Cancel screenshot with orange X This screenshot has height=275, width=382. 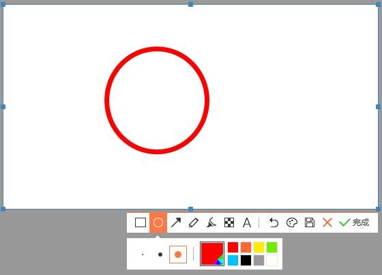point(327,222)
